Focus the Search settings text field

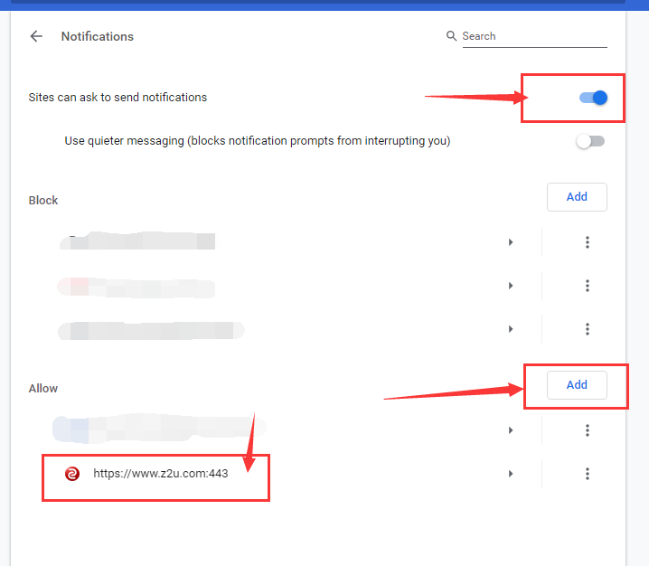tap(533, 36)
